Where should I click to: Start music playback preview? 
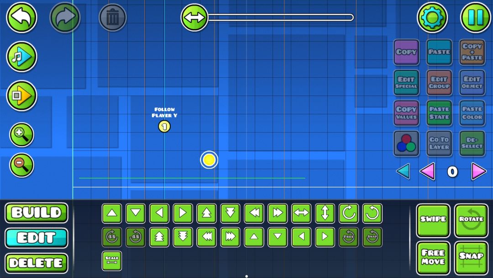click(x=22, y=57)
